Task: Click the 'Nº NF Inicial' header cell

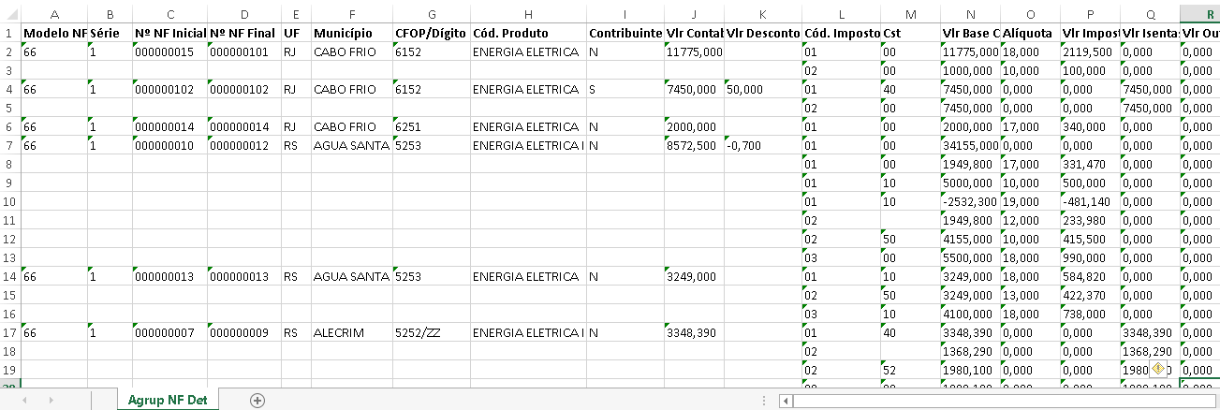Action: pos(169,33)
